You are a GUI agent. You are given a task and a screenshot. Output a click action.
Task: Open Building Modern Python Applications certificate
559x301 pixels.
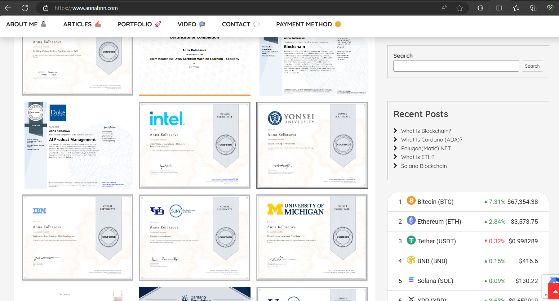point(78,66)
